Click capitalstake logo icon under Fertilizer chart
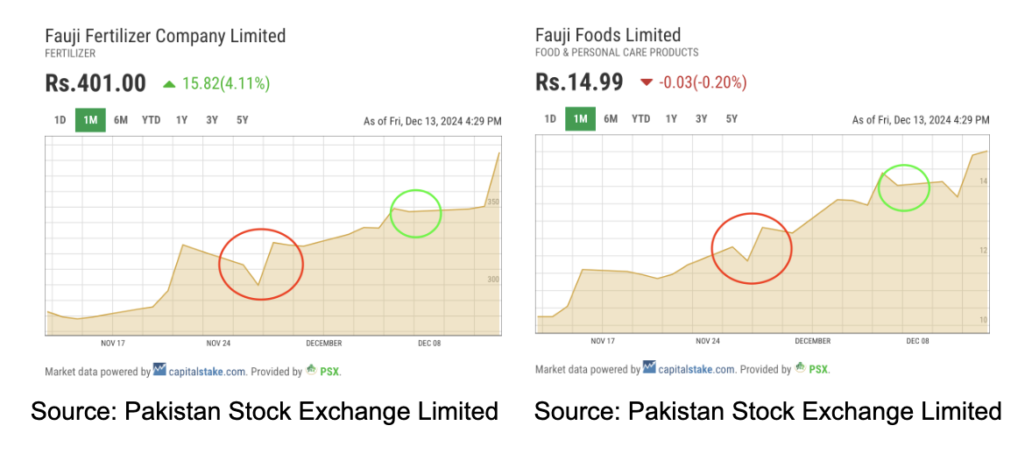This screenshot has width=1032, height=454. 160,369
